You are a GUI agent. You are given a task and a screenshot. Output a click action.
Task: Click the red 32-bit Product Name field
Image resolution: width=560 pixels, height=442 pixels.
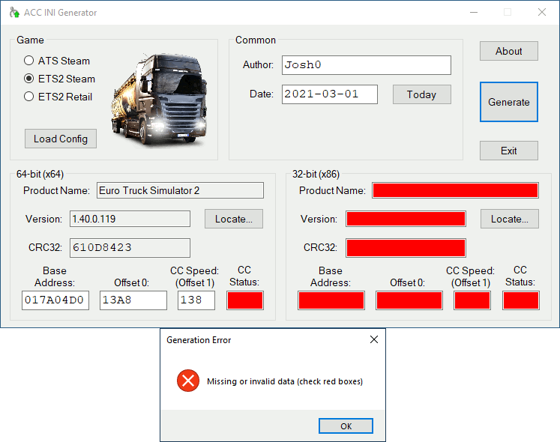(455, 190)
